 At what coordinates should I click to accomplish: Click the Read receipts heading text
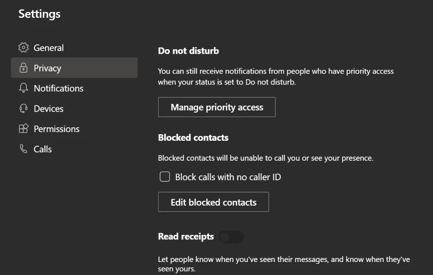[x=186, y=237]
